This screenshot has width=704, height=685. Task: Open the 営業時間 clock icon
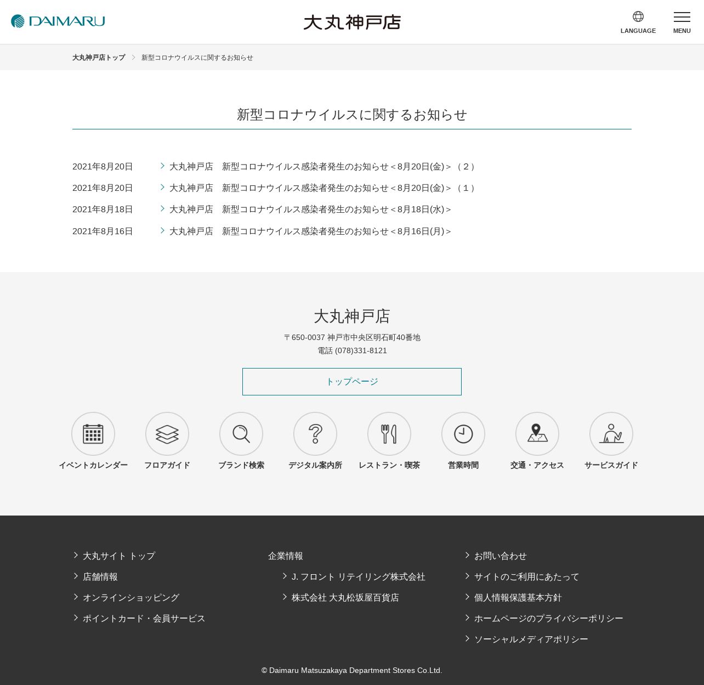[x=463, y=434]
